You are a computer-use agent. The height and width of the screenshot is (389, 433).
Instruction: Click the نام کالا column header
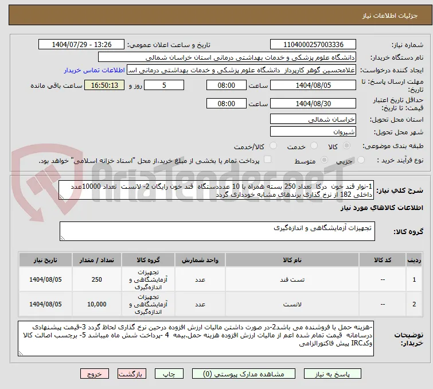(292, 260)
